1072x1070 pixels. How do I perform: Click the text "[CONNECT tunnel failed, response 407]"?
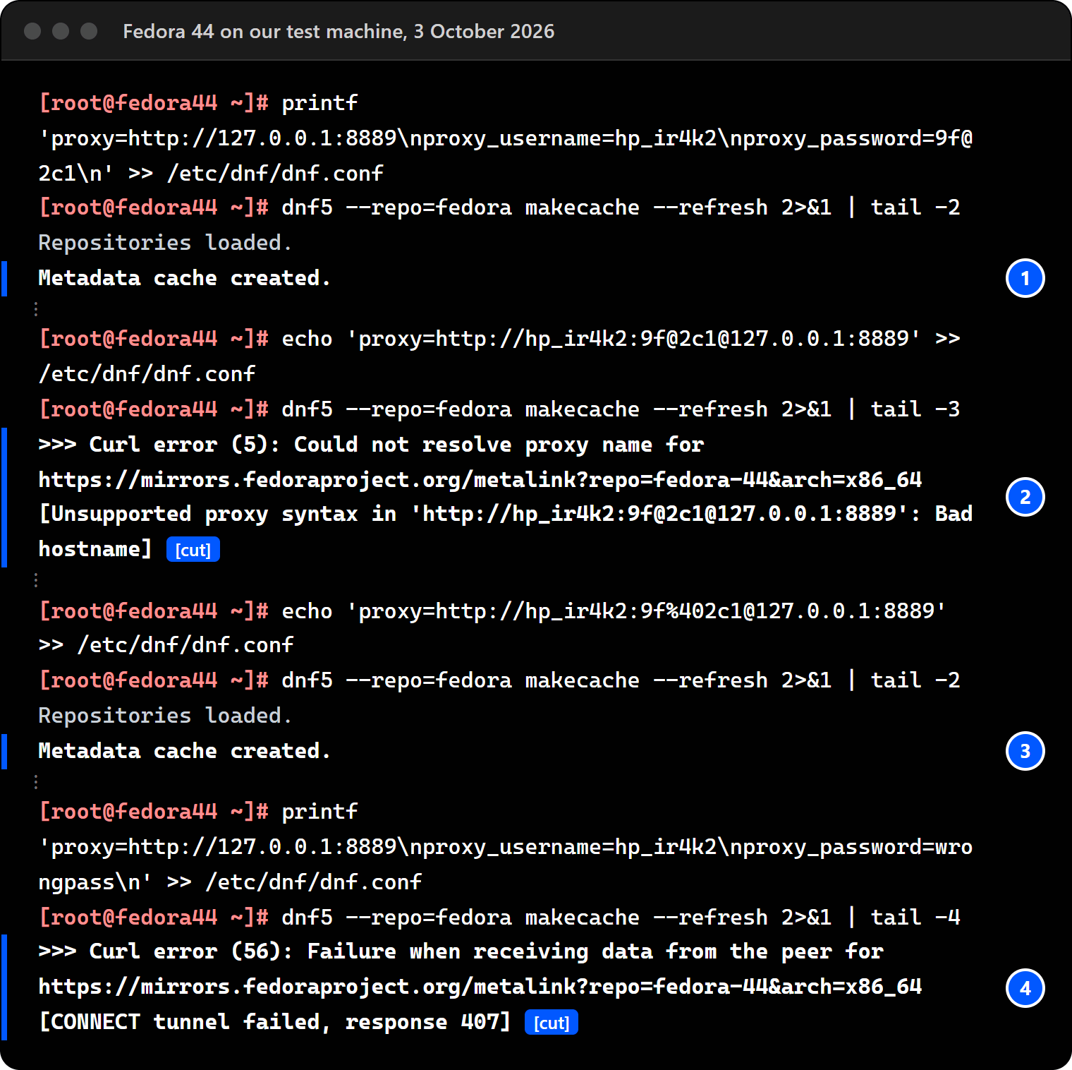point(274,1022)
